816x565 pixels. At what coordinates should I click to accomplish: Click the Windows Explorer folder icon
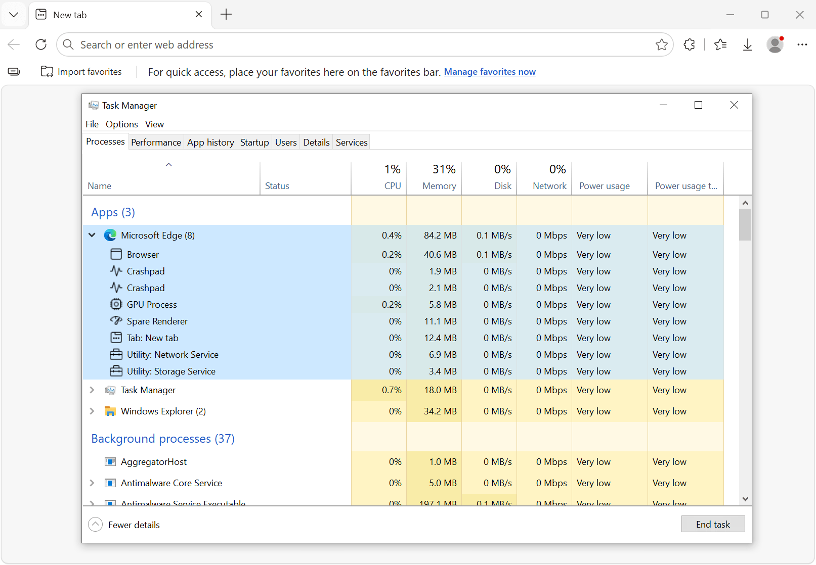pyautogui.click(x=110, y=411)
